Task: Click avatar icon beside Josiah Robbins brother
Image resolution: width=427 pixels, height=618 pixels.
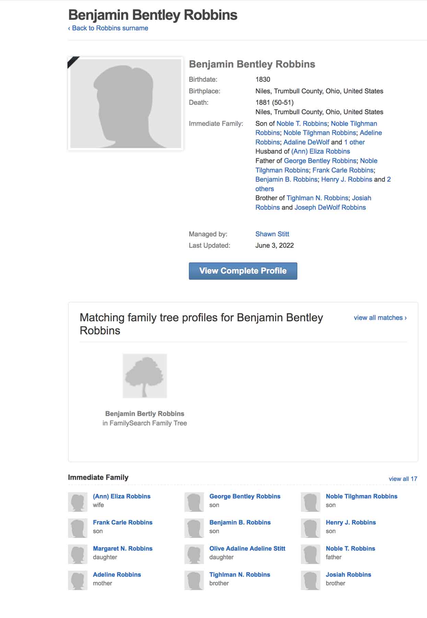Action: coord(310,580)
